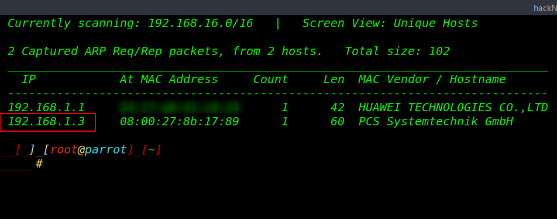Click the IP column header
Screen dimensions: 557x219
29,79
